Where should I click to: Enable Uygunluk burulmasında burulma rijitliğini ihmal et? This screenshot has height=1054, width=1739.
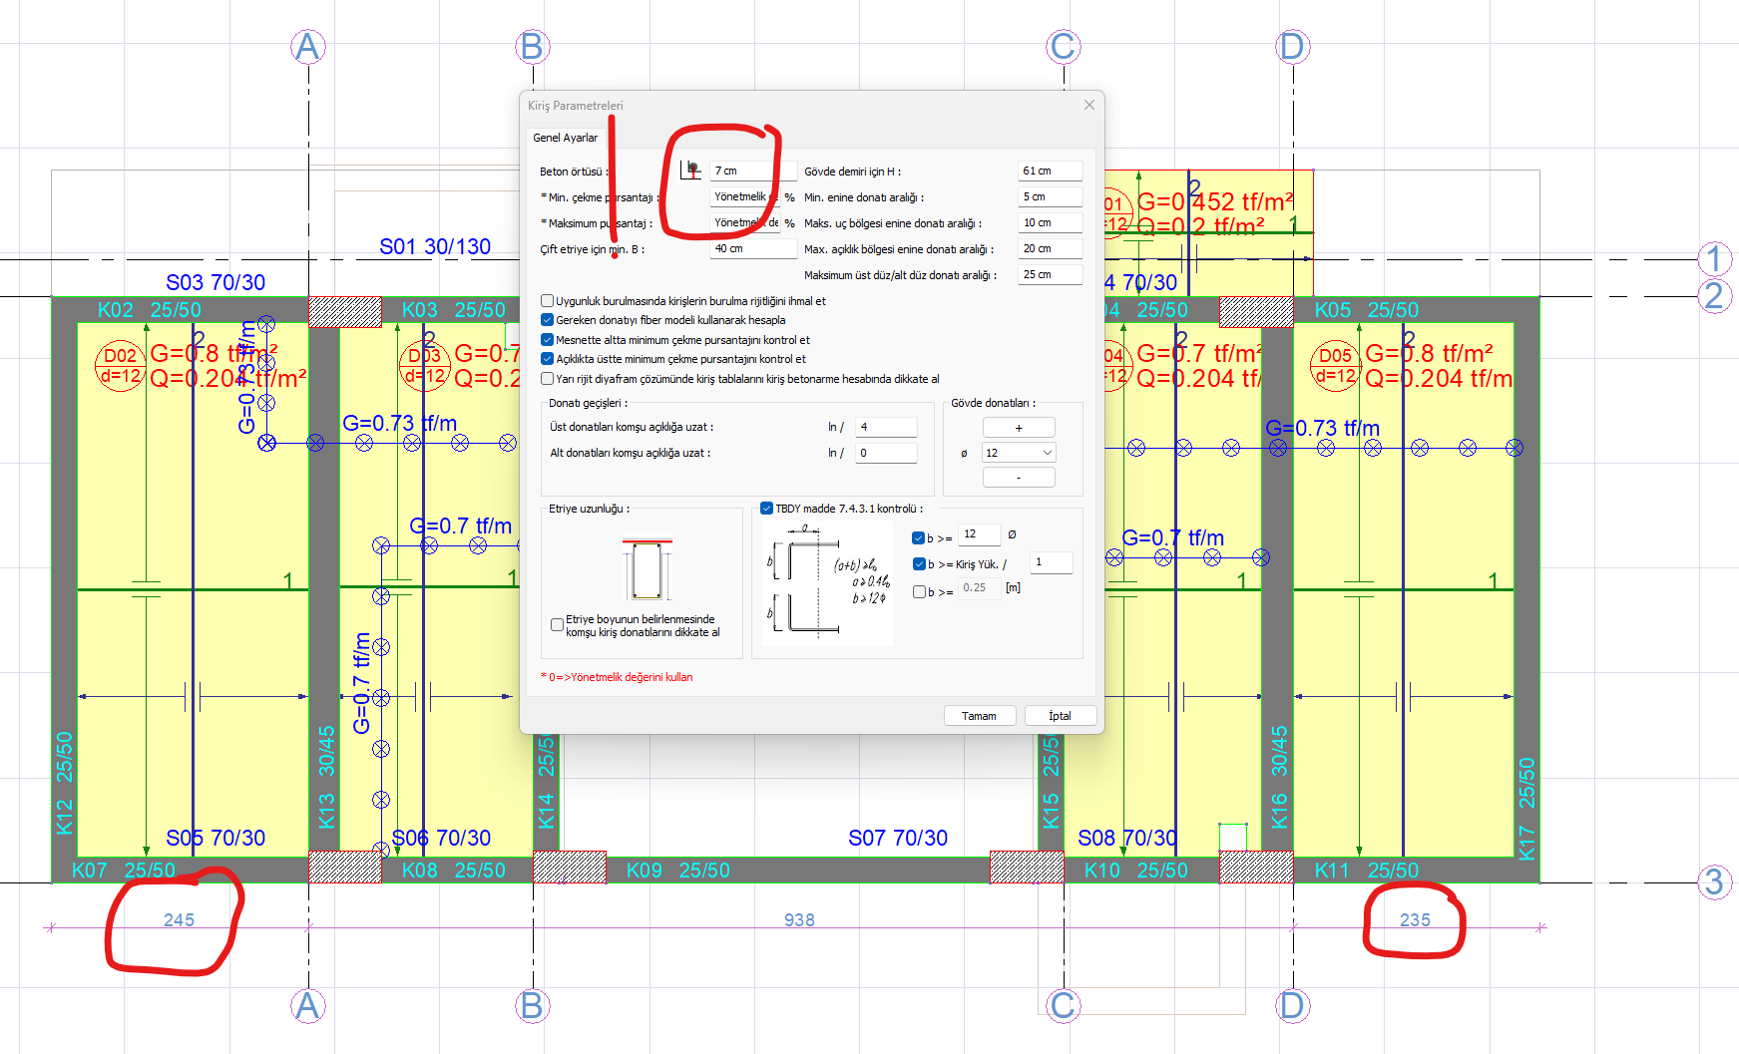tap(547, 301)
